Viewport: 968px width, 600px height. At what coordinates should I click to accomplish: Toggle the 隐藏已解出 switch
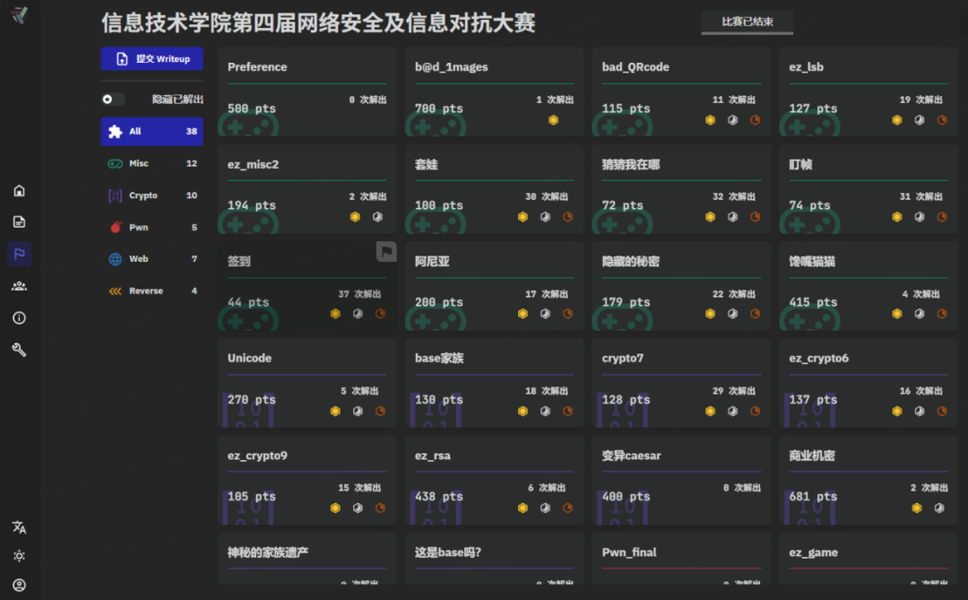(x=113, y=100)
